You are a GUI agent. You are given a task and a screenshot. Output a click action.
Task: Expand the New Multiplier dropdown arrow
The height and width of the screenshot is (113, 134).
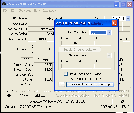(x=109, y=32)
